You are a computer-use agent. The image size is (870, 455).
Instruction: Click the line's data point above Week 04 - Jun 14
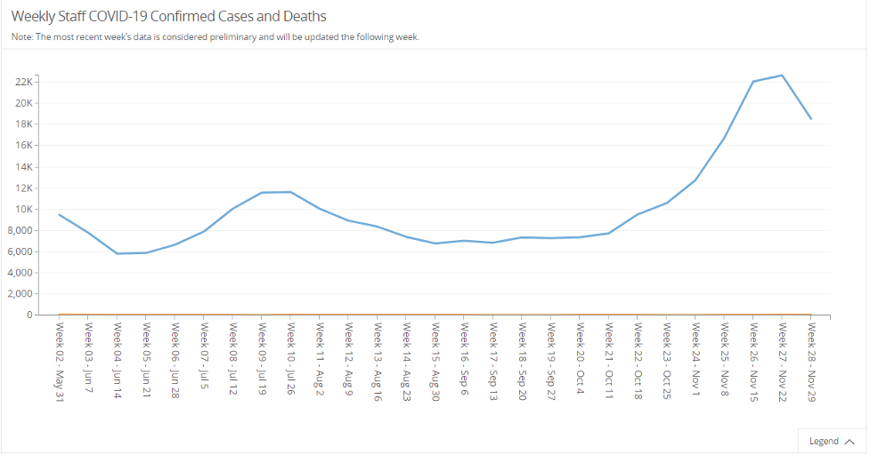coord(117,253)
